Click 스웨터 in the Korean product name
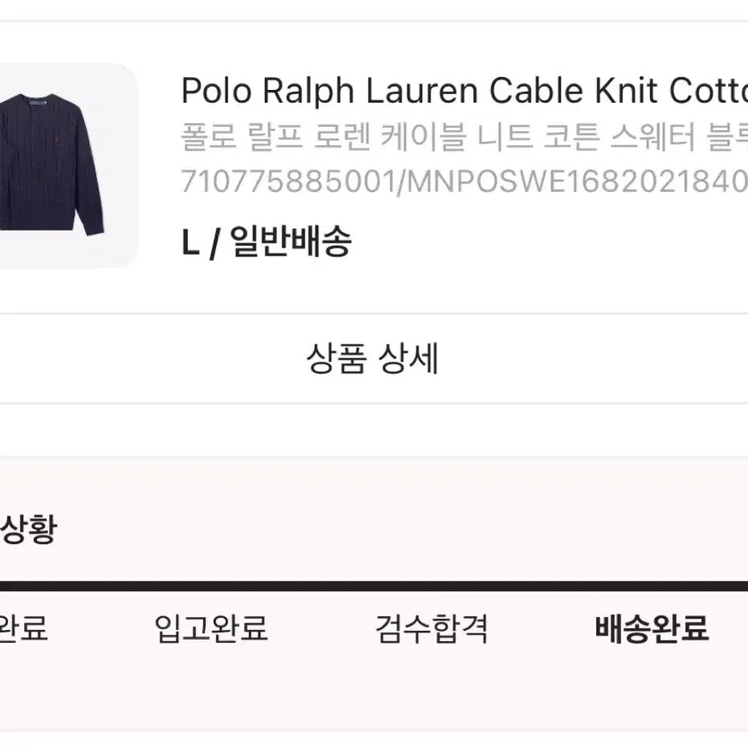 coord(653,136)
